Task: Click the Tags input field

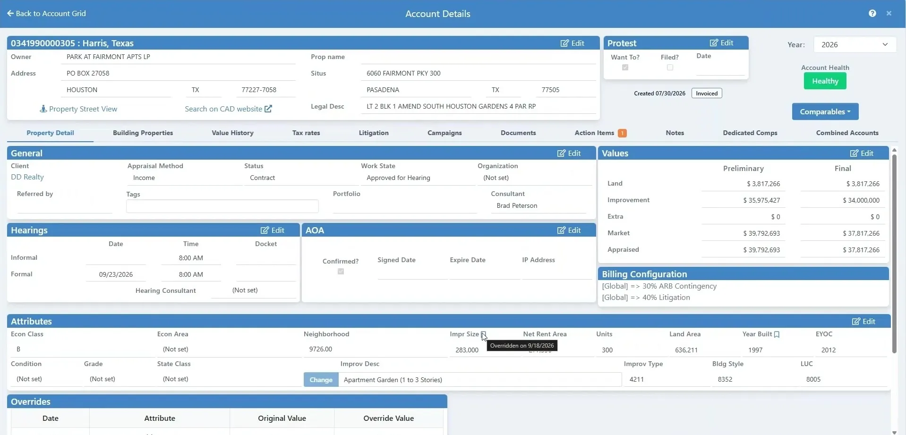Action: [x=222, y=206]
